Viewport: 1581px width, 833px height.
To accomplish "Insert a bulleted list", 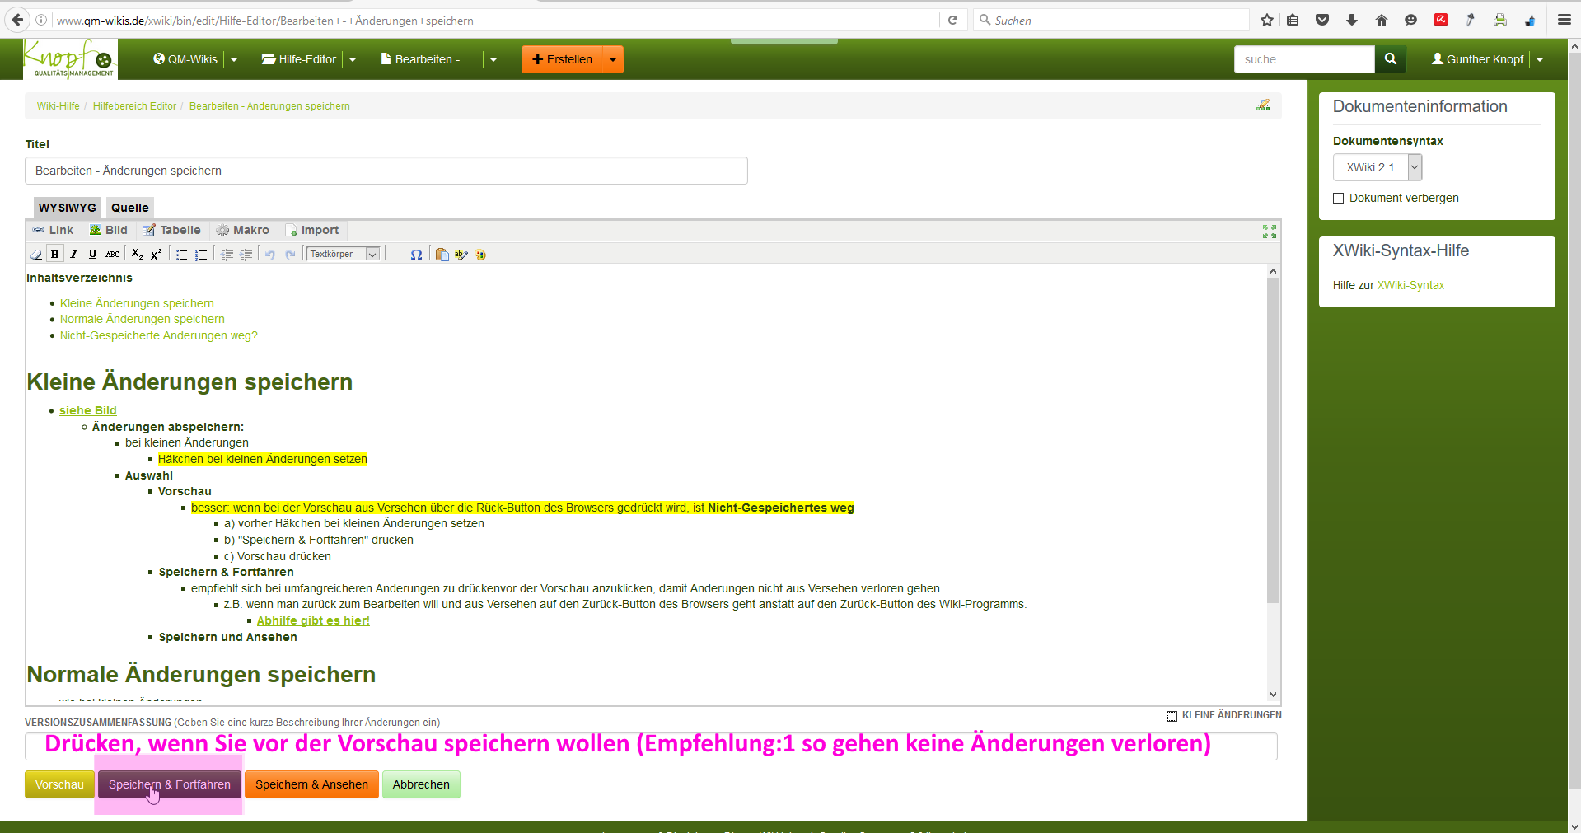I will click(x=181, y=255).
